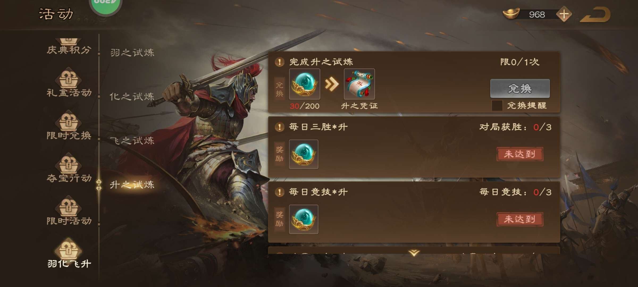This screenshot has height=287, width=638.
Task: Open the 限时兑换 chest icon
Action: point(69,120)
